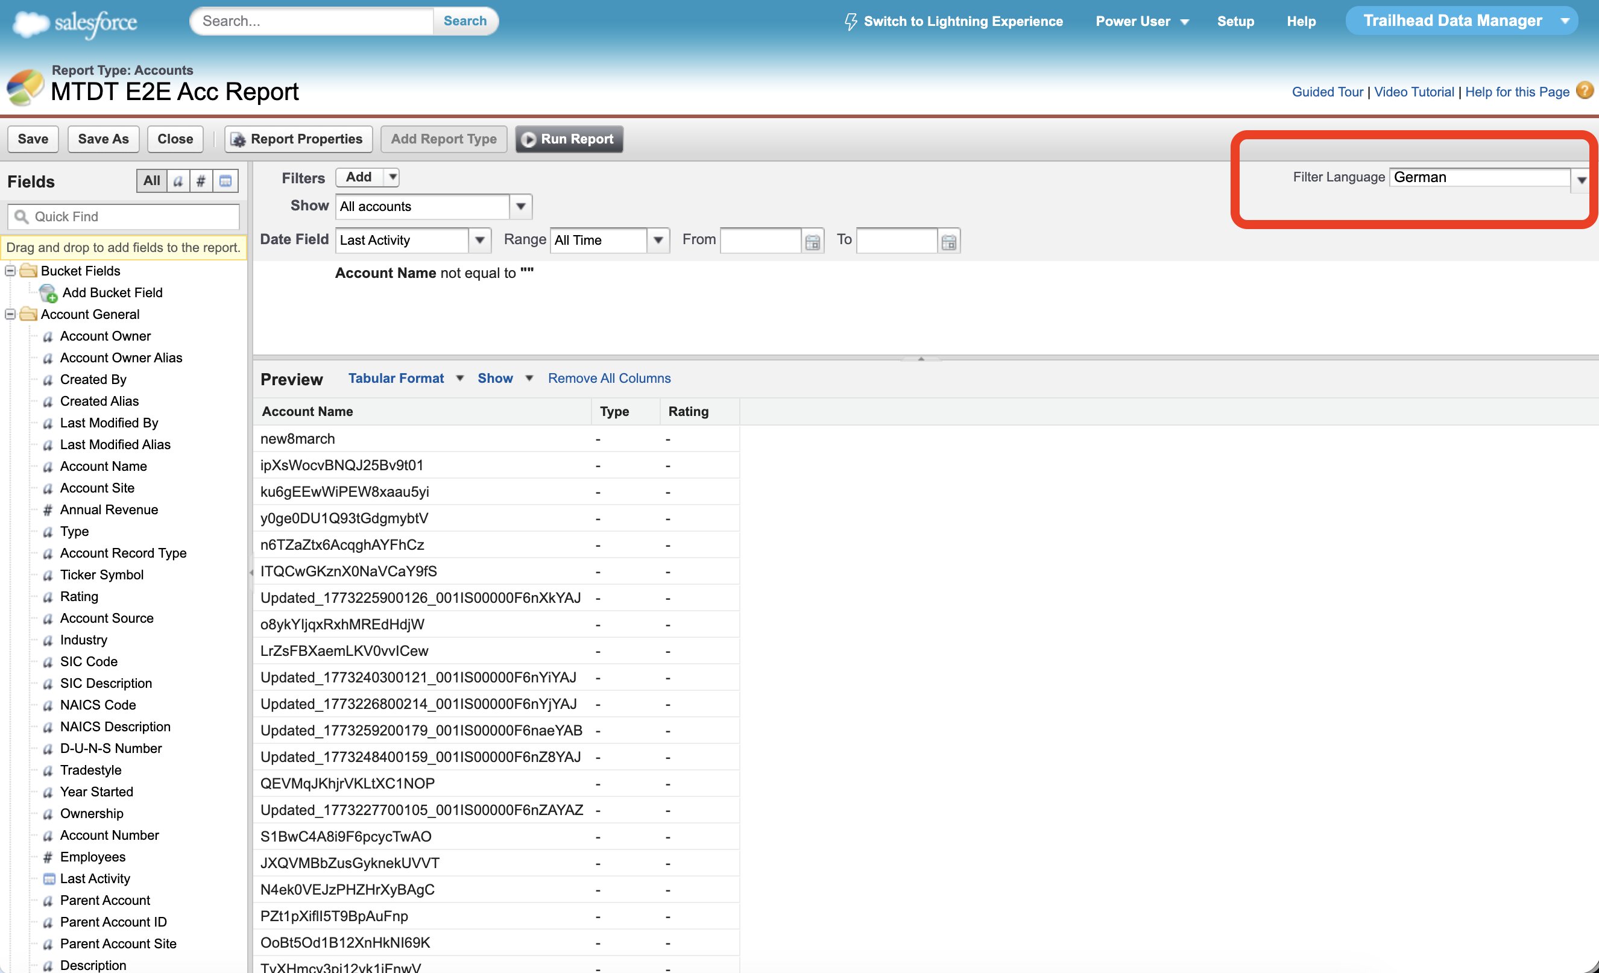Viewport: 1599px width, 973px height.
Task: Collapse the Bucket Fields tree node
Action: [x=10, y=271]
